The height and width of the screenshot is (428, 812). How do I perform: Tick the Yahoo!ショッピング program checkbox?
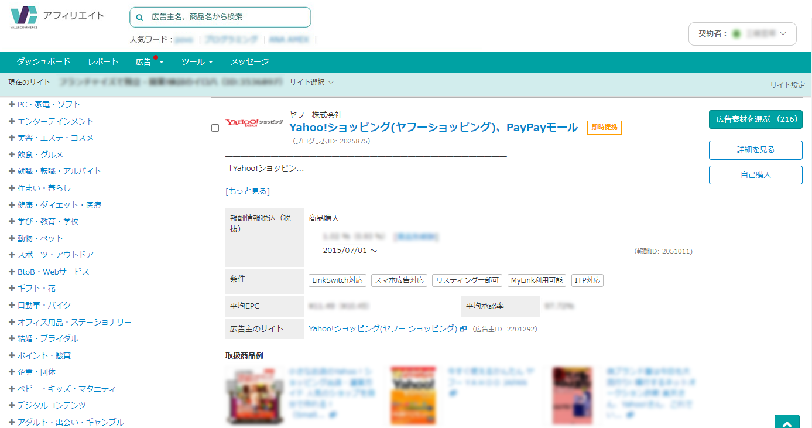tap(215, 128)
